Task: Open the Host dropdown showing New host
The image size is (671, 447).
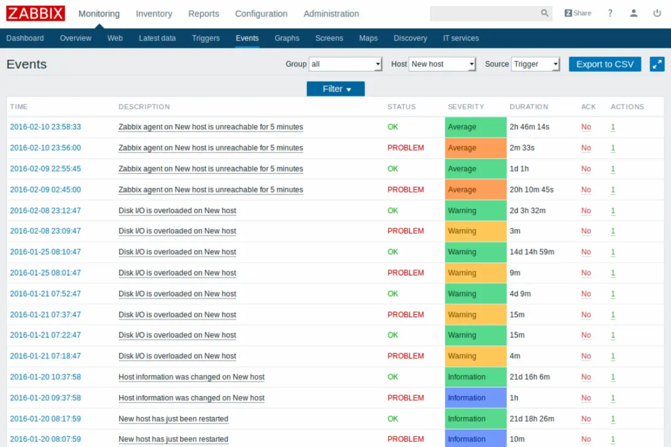Action: [x=442, y=64]
